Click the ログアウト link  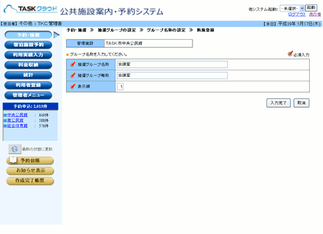297,14
